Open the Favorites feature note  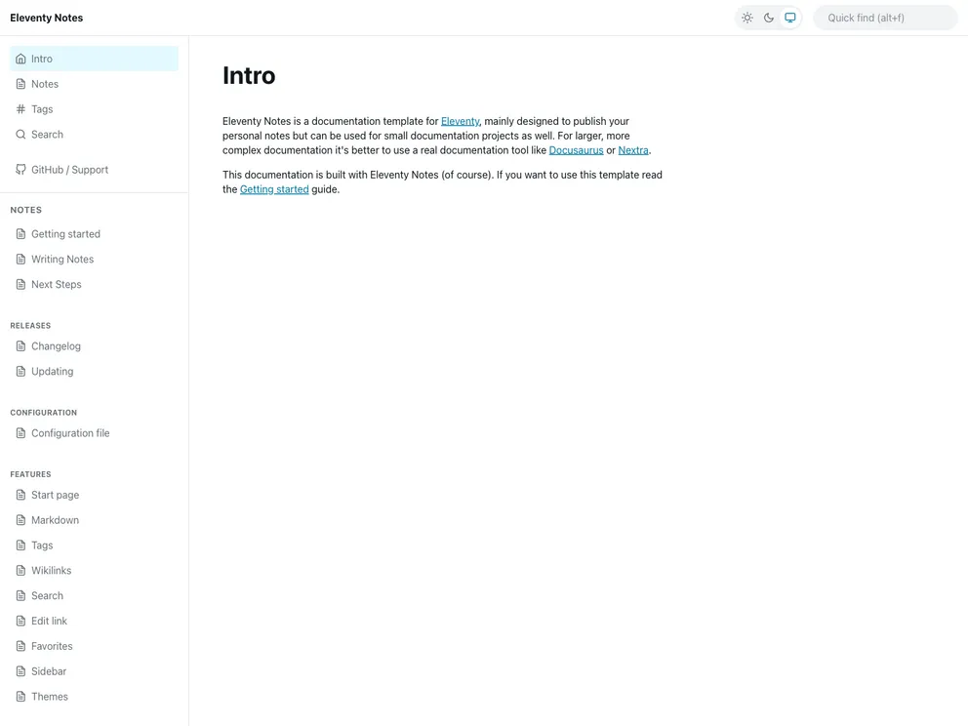pyautogui.click(x=95, y=646)
